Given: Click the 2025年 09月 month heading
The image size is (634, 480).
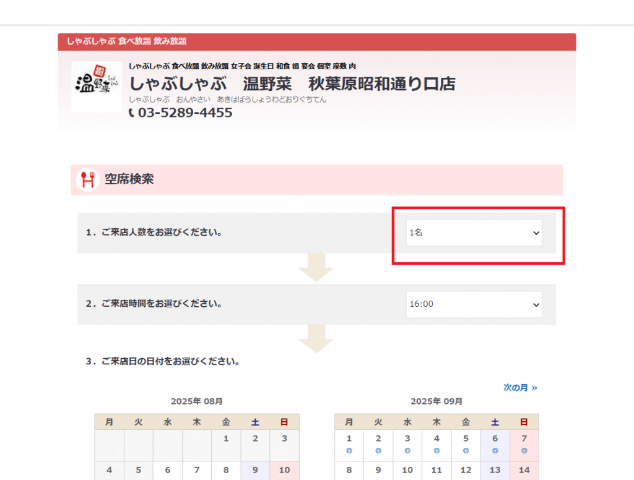Looking at the screenshot, I should click(436, 401).
